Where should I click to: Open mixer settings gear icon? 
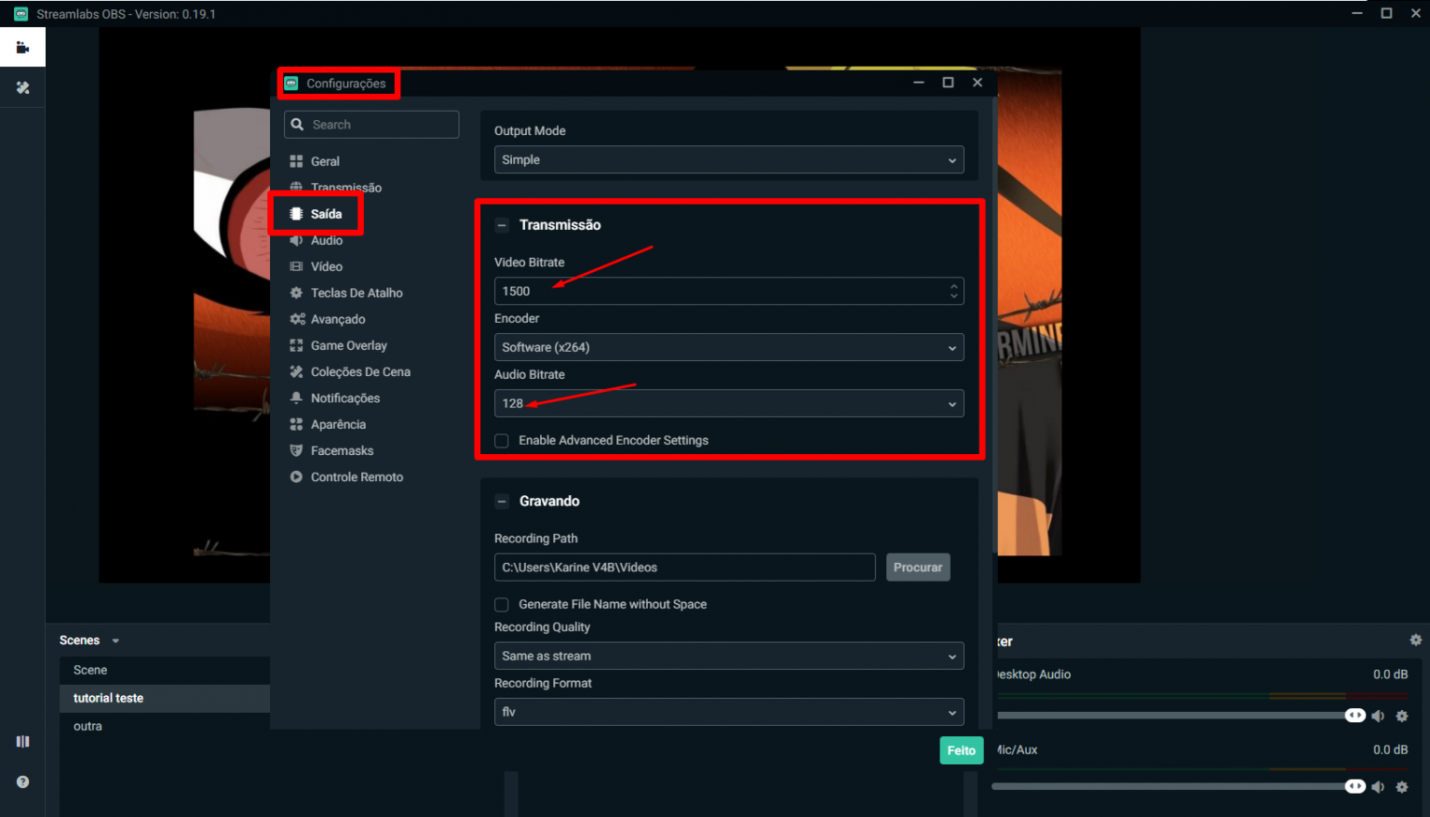(1415, 640)
